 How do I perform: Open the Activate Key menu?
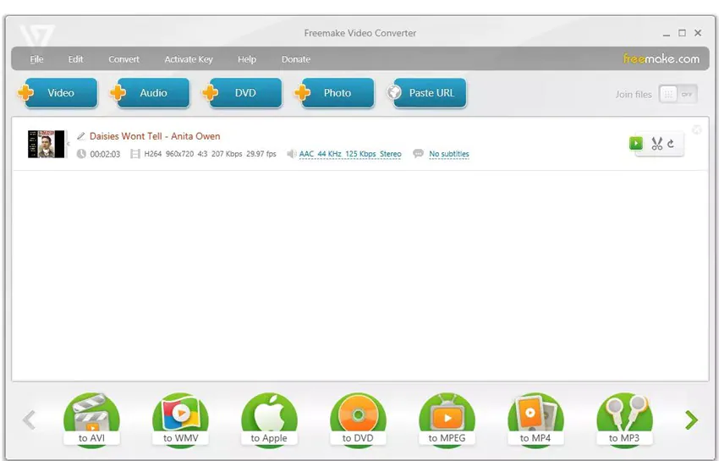coord(189,59)
